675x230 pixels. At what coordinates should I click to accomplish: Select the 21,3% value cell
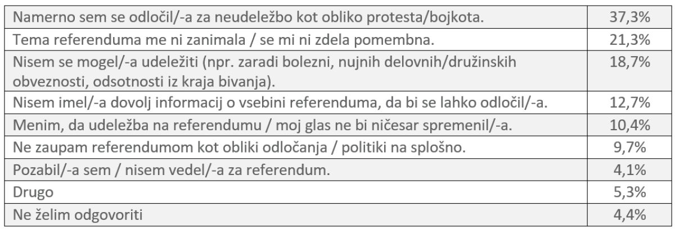tap(631, 40)
